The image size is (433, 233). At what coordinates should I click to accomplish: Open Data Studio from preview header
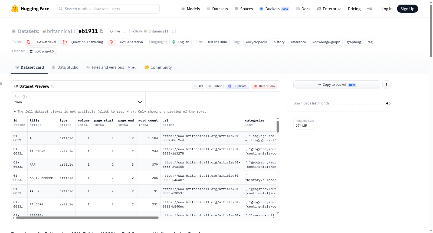(264, 86)
